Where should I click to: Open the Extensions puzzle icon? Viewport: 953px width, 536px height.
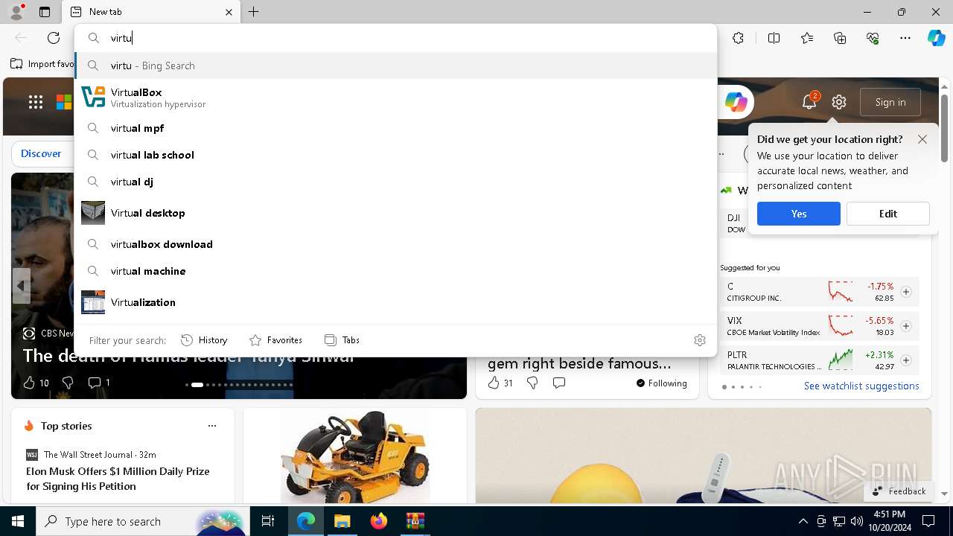[x=738, y=38]
